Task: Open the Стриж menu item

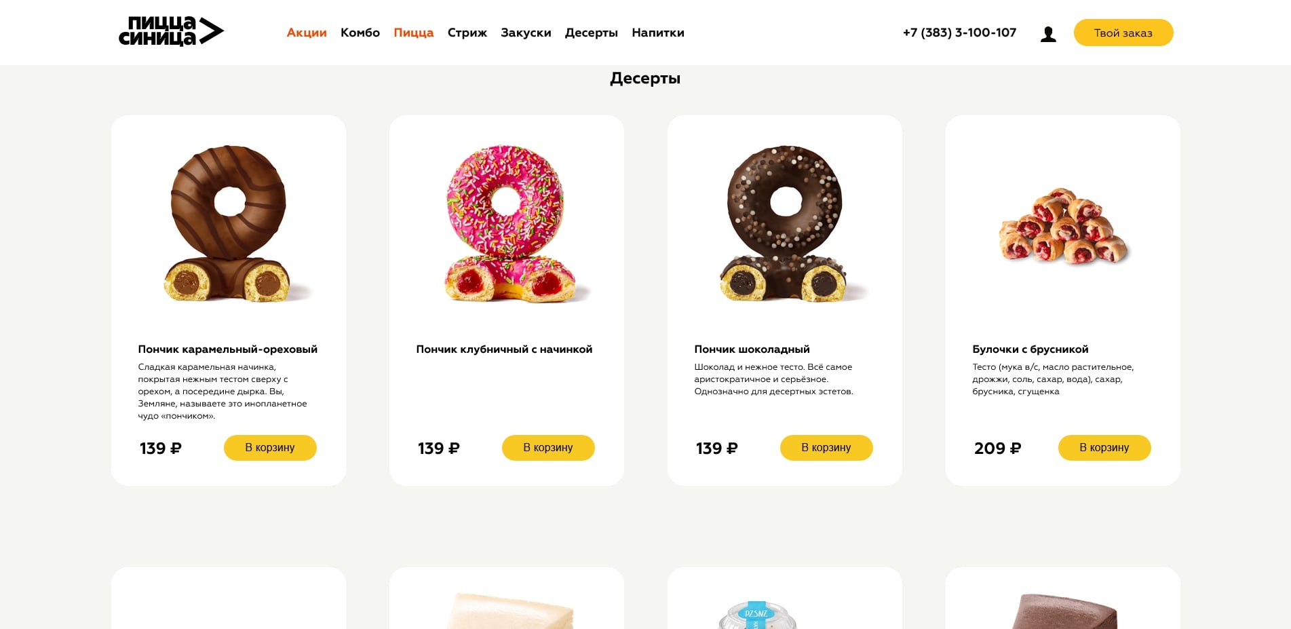Action: 467,33
